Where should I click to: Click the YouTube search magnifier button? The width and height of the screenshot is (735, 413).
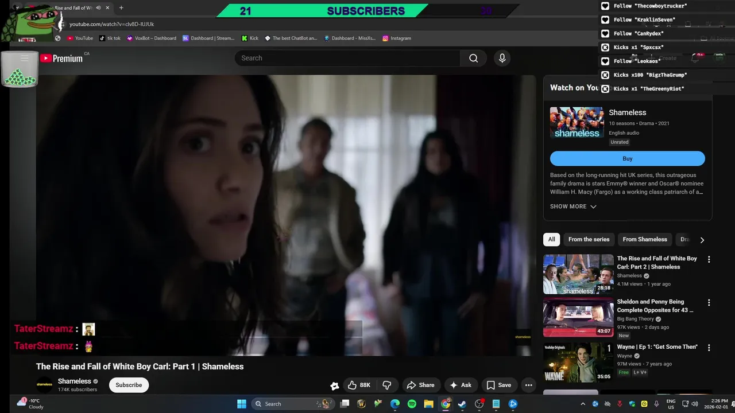(473, 58)
